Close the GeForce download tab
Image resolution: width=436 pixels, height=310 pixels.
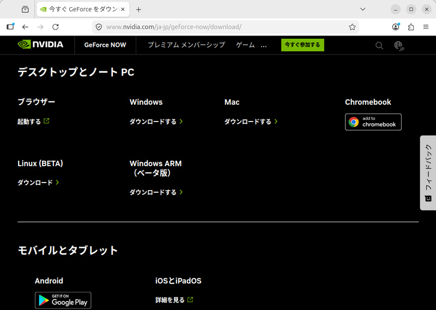click(123, 9)
